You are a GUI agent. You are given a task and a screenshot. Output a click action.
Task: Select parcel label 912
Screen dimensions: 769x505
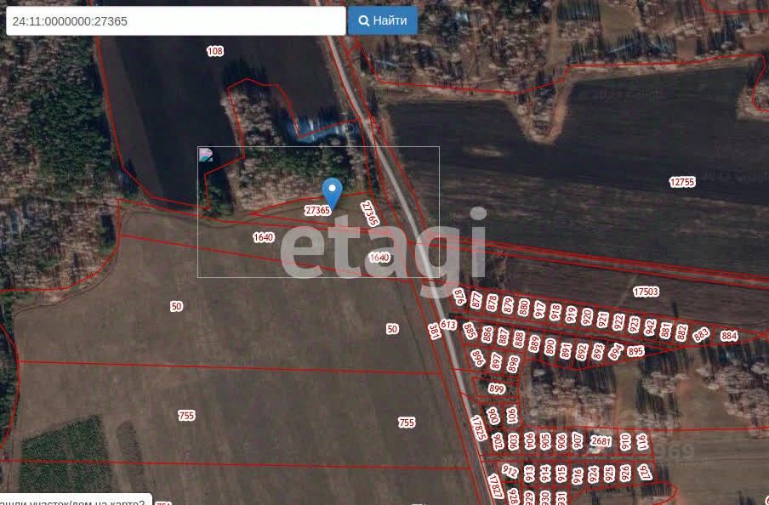(510, 471)
